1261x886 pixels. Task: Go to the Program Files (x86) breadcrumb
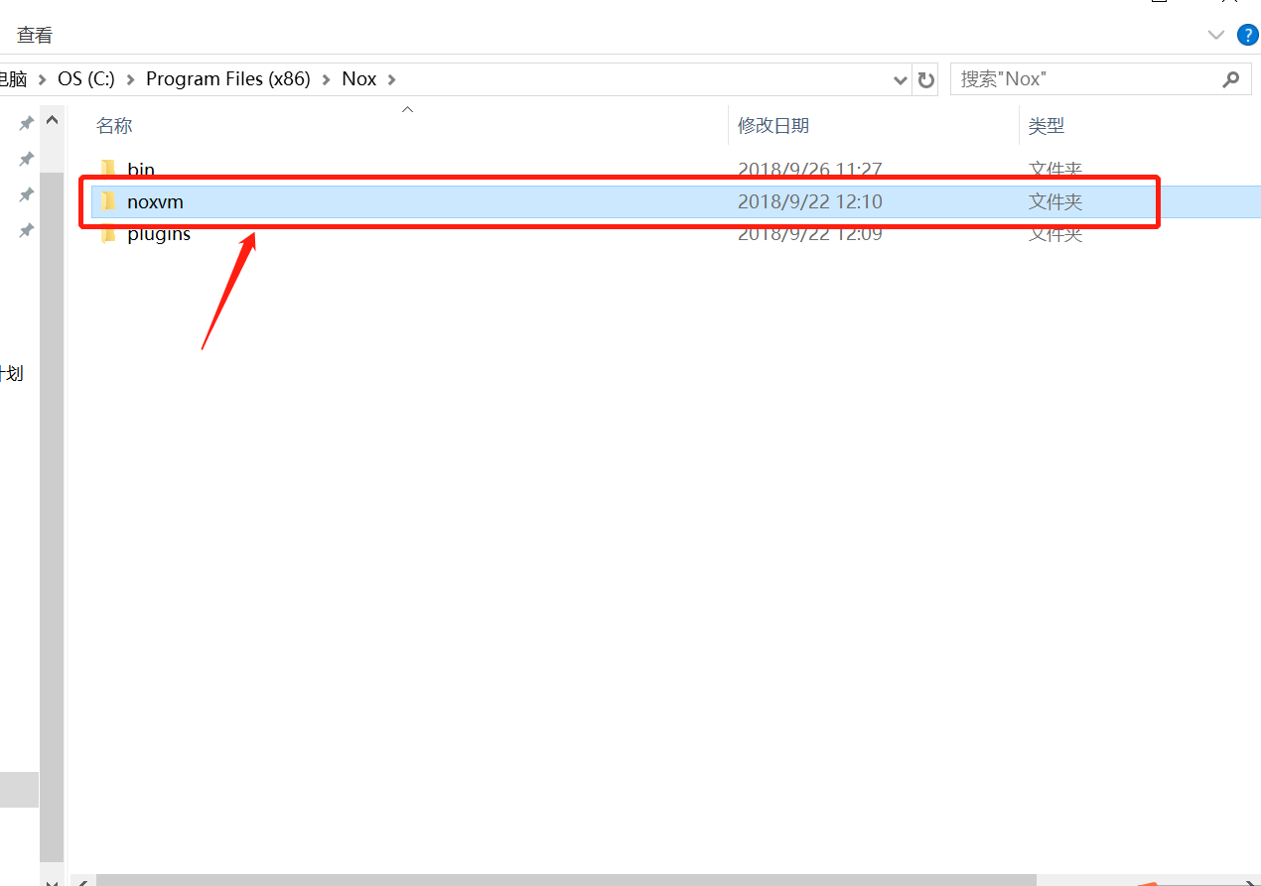pos(227,79)
